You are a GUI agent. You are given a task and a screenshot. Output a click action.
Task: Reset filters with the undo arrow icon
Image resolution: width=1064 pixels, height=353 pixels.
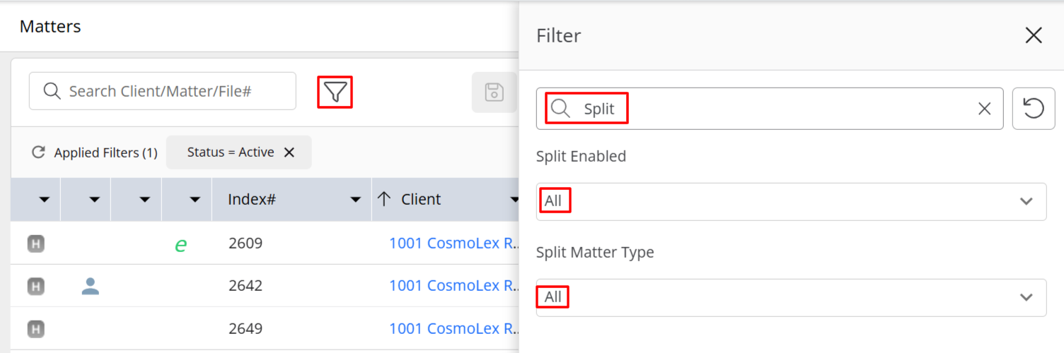pyautogui.click(x=1034, y=109)
